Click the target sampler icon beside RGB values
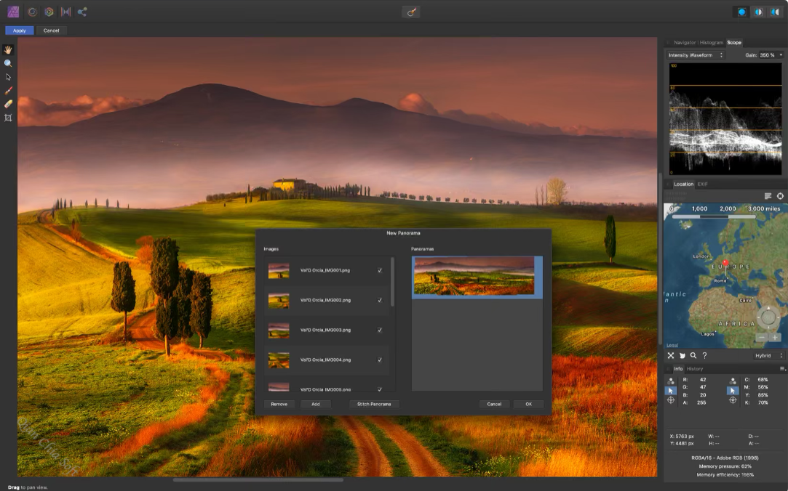788x491 pixels. (x=670, y=400)
